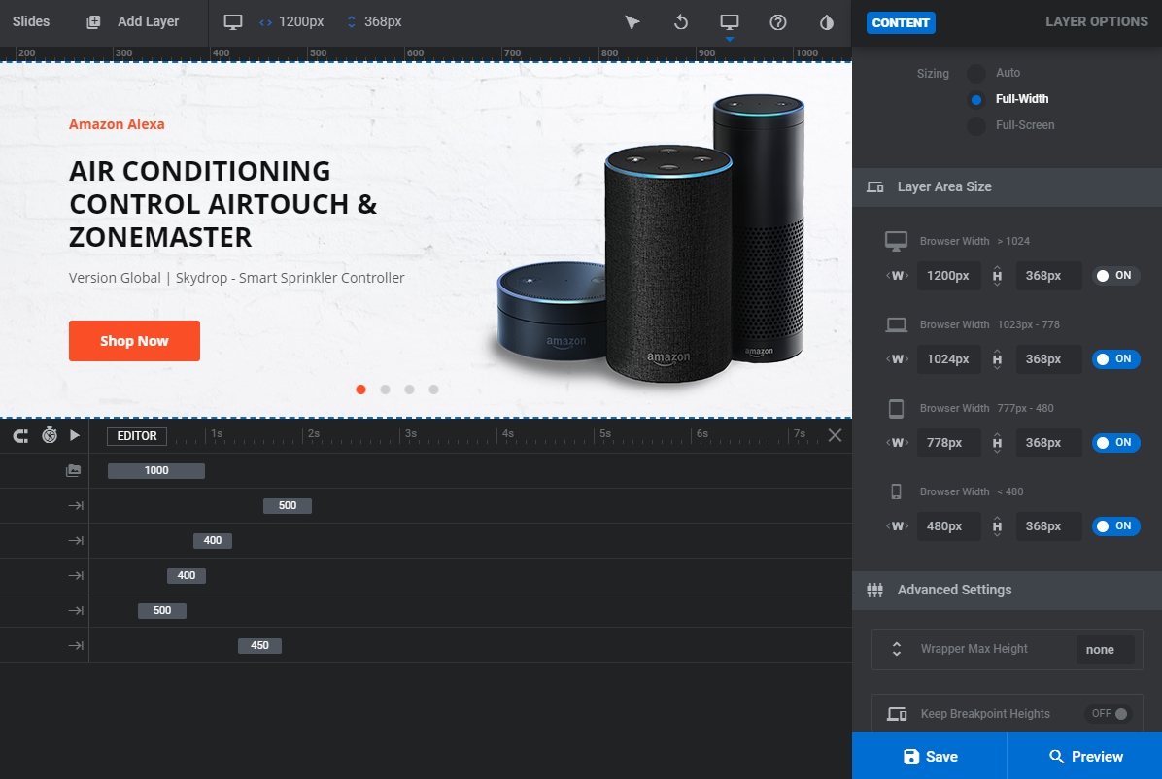Toggle the contrast theme icon
The image size is (1162, 779).
(827, 22)
